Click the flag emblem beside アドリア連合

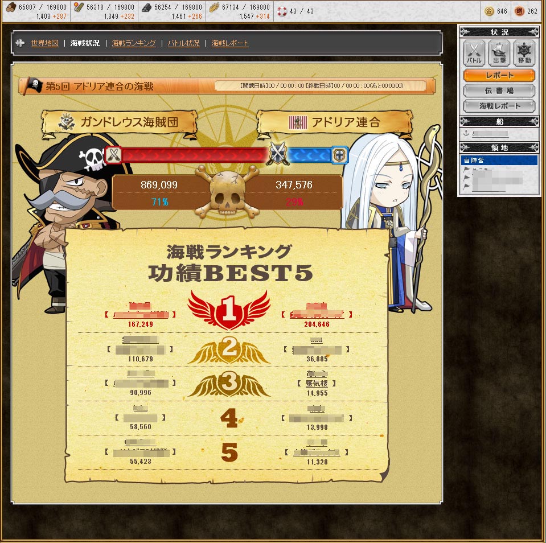[298, 122]
